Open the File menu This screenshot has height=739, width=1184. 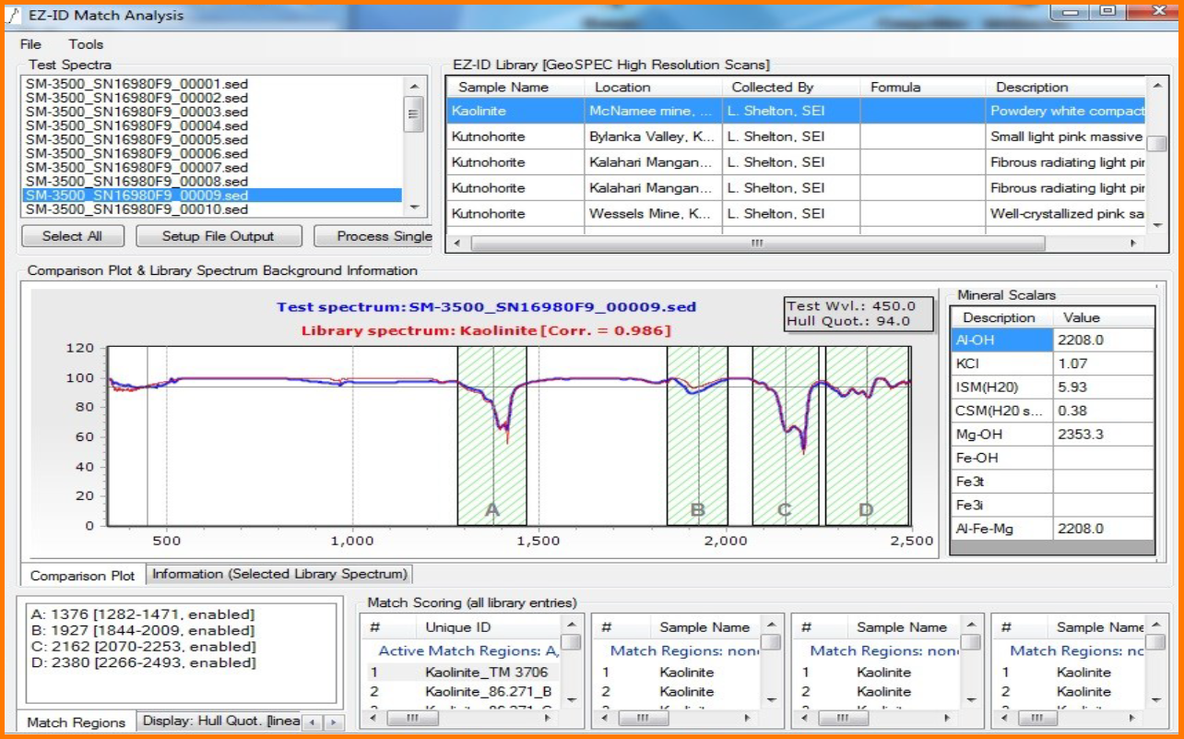[x=30, y=44]
